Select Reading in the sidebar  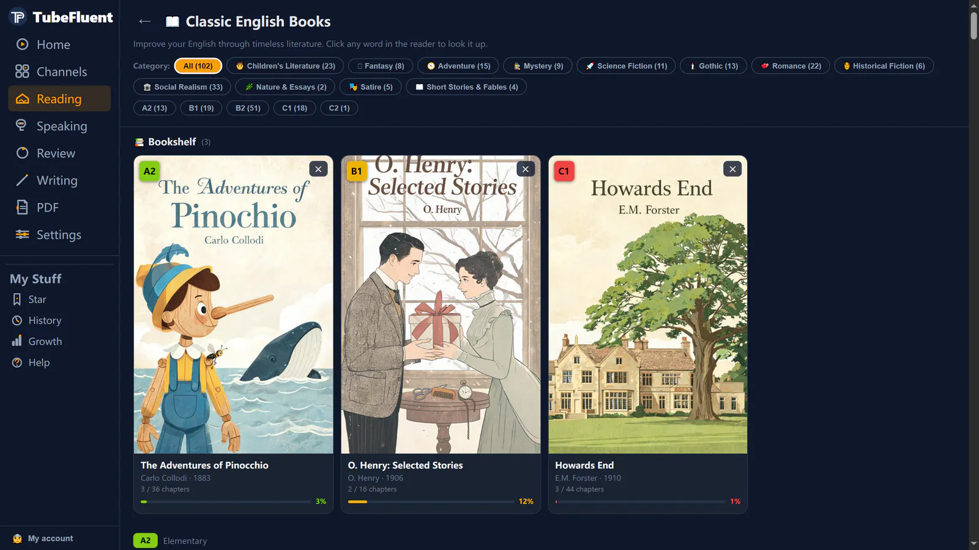(x=59, y=98)
